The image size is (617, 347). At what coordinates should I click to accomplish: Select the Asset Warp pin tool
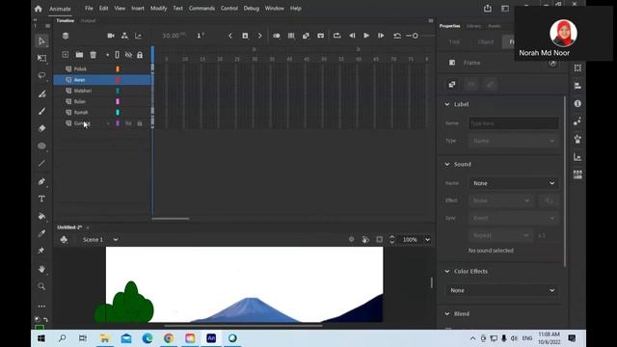pyautogui.click(x=41, y=251)
